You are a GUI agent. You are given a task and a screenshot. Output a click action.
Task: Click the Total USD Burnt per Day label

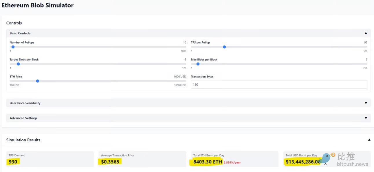[301, 155]
